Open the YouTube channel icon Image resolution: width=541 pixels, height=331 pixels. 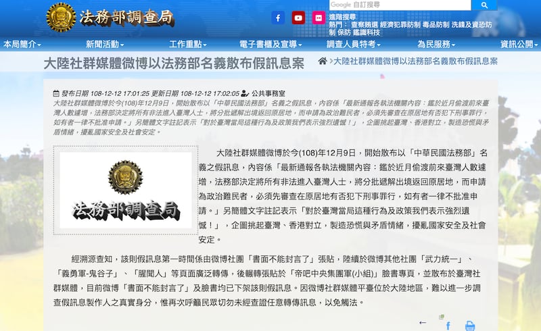(x=298, y=18)
